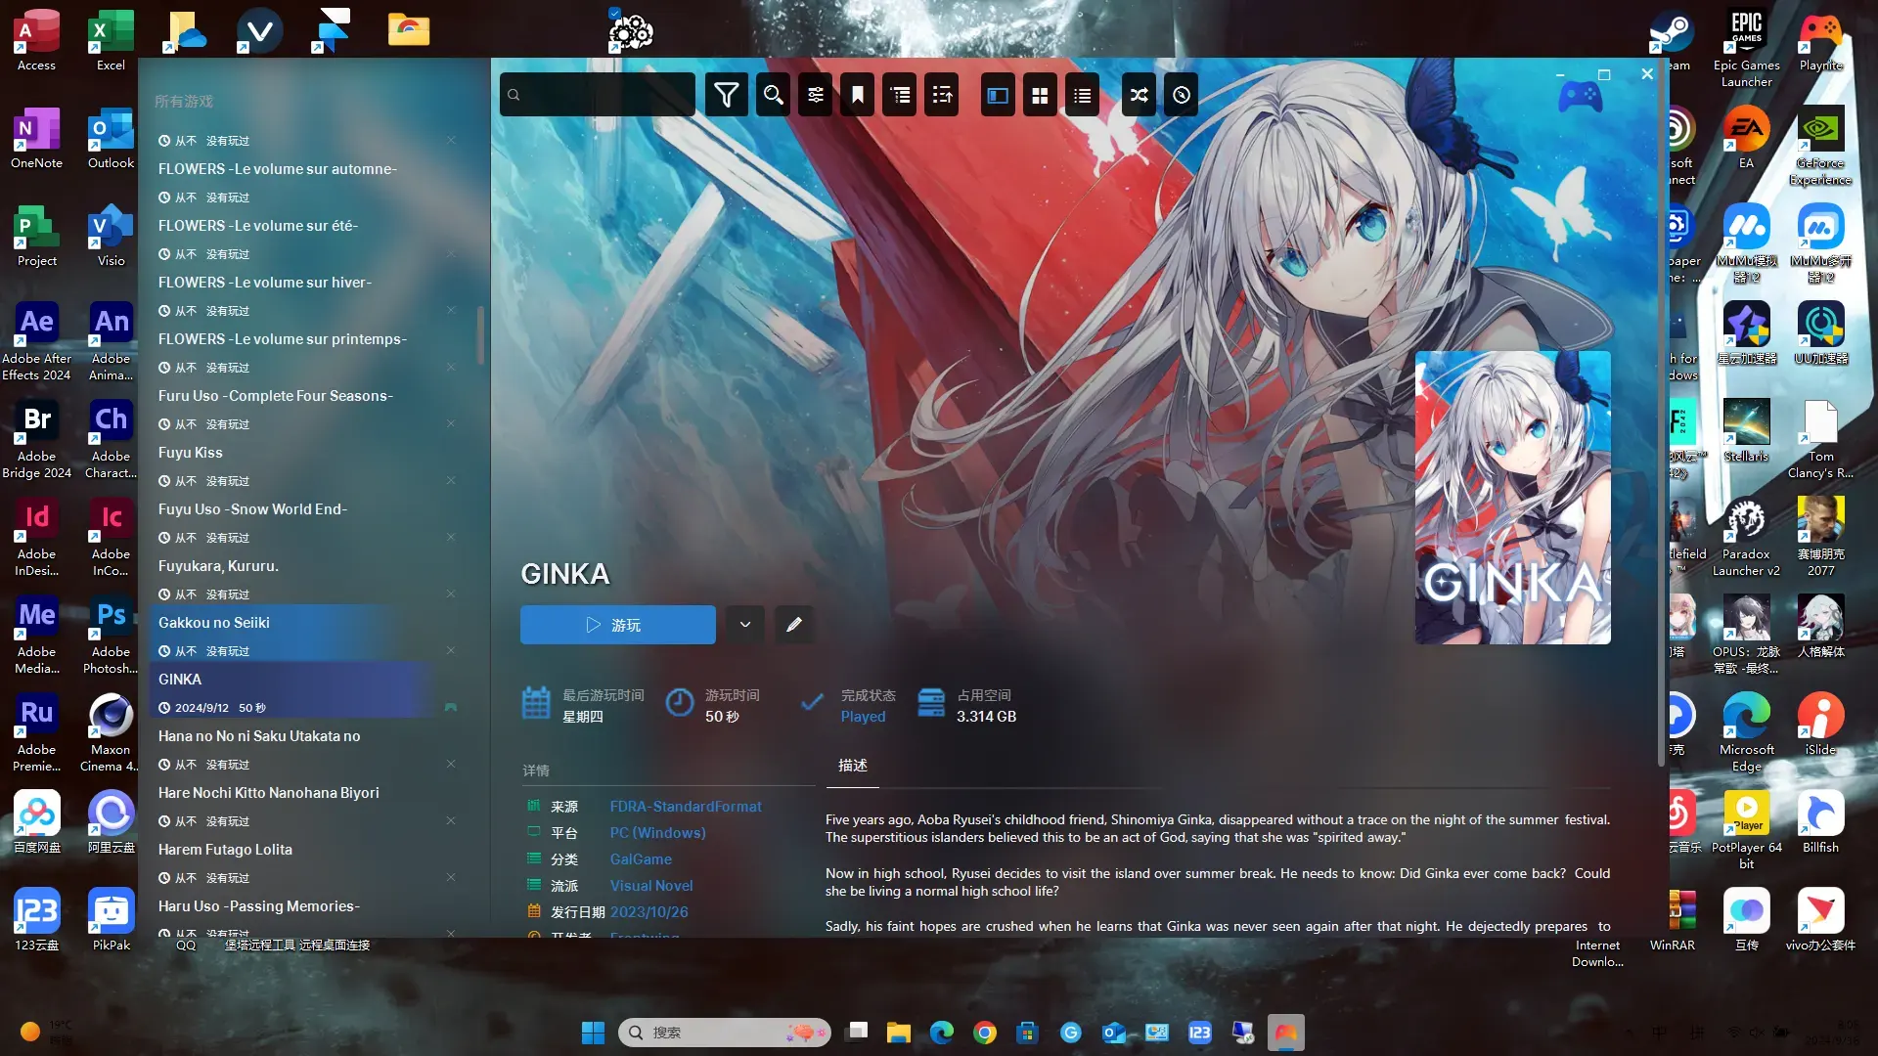Switch to list view mode
Viewport: 1878px width, 1056px height.
(1082, 95)
